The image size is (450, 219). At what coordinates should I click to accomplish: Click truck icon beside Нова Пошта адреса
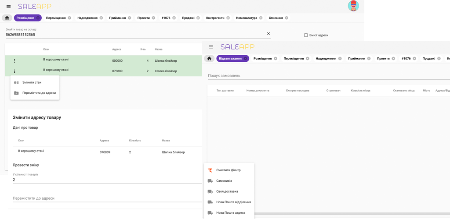click(210, 213)
